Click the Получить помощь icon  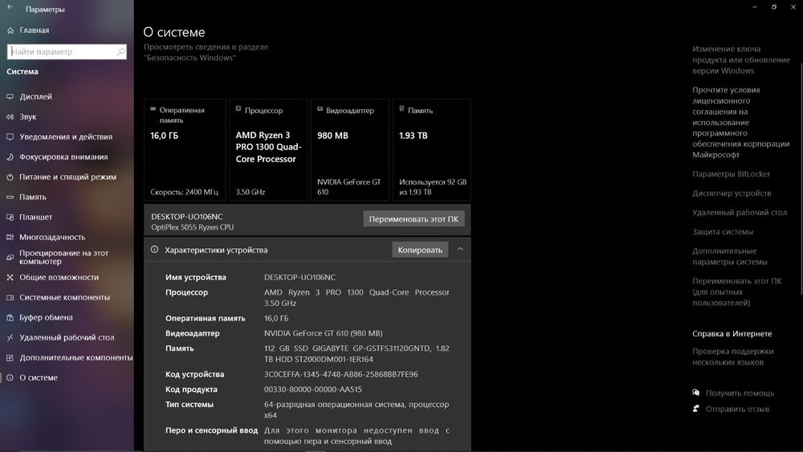click(x=696, y=393)
